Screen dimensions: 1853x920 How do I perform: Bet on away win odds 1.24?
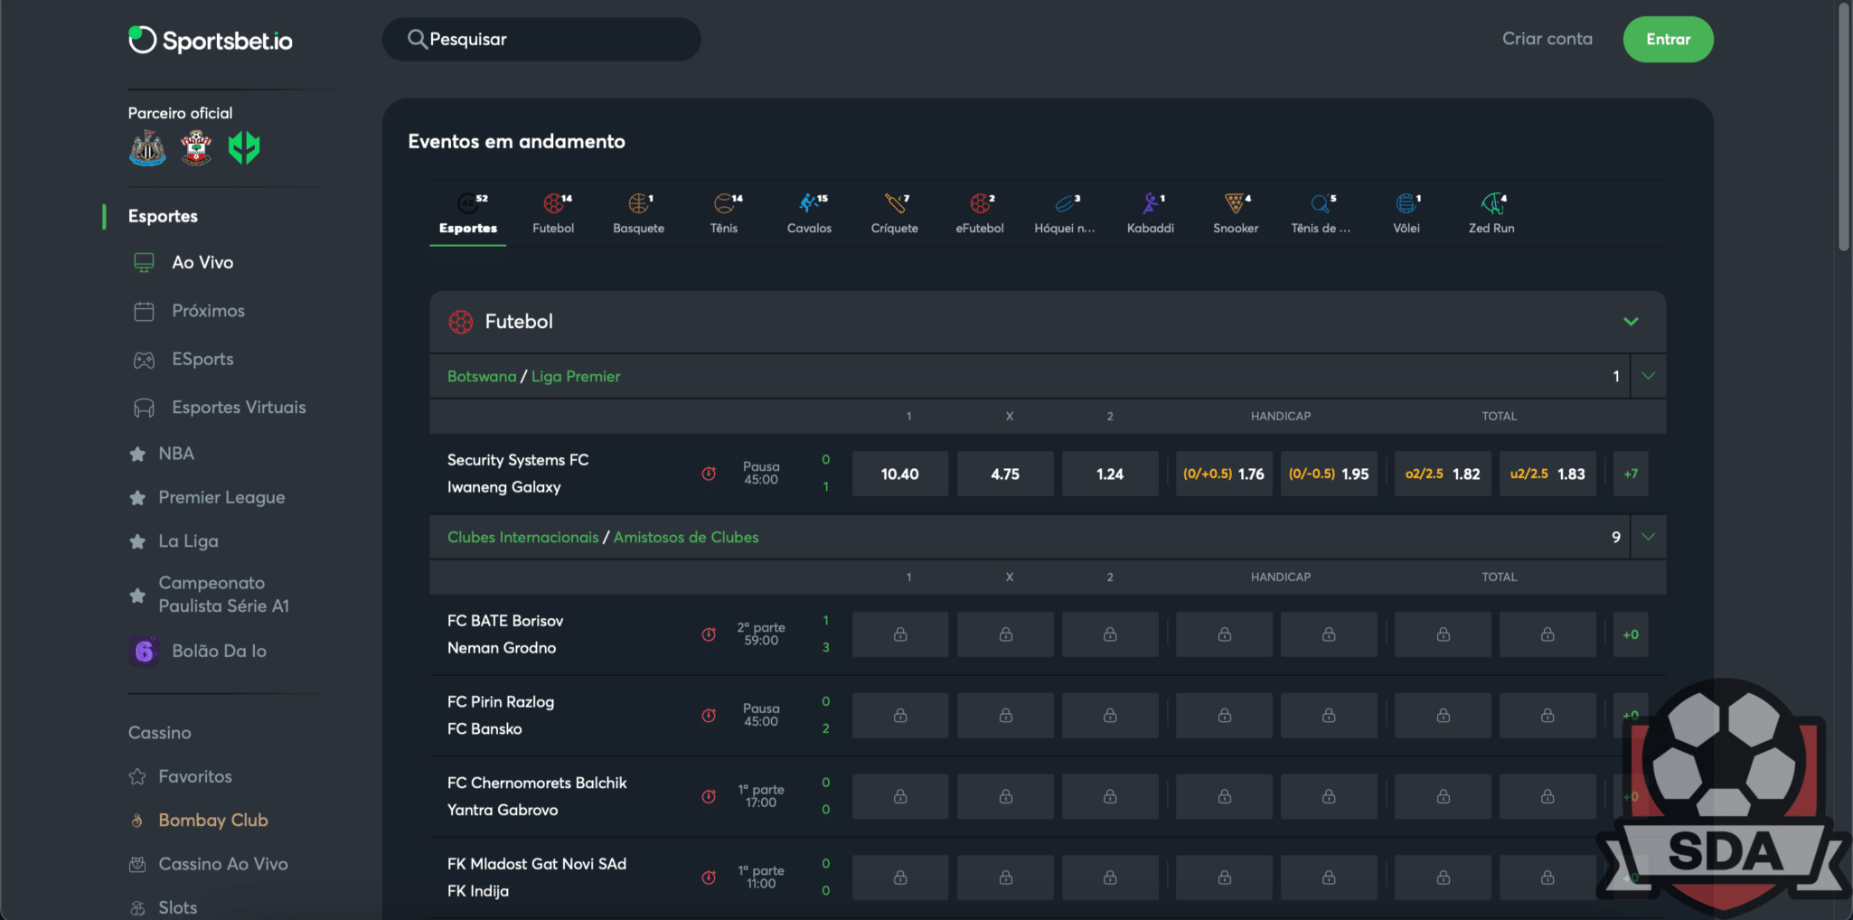coord(1110,474)
